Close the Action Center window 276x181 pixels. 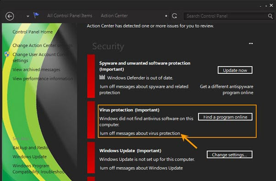[271, 5]
